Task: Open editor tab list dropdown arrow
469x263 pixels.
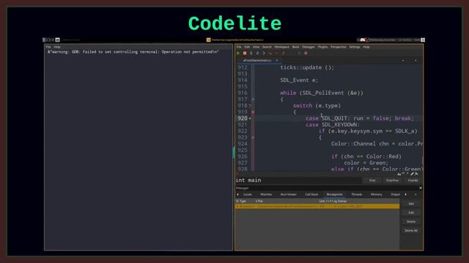Action: click(416, 61)
